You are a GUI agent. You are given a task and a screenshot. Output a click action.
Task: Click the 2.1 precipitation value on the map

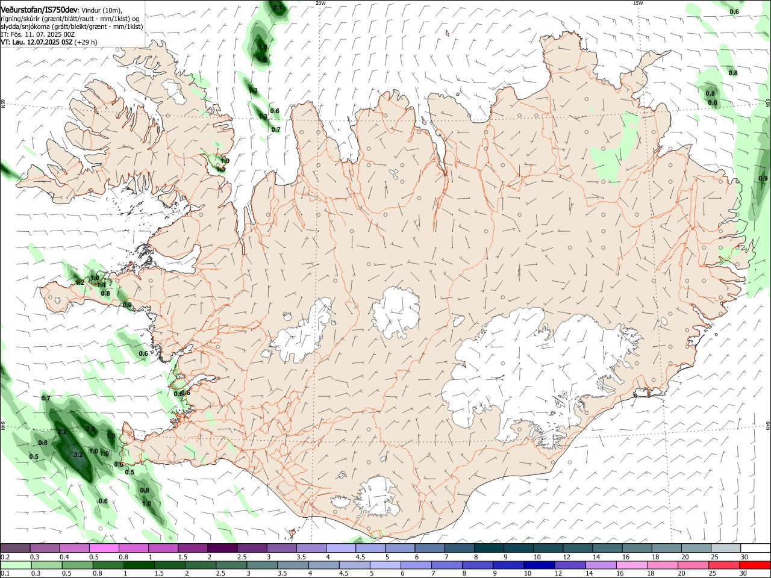(278, 7)
